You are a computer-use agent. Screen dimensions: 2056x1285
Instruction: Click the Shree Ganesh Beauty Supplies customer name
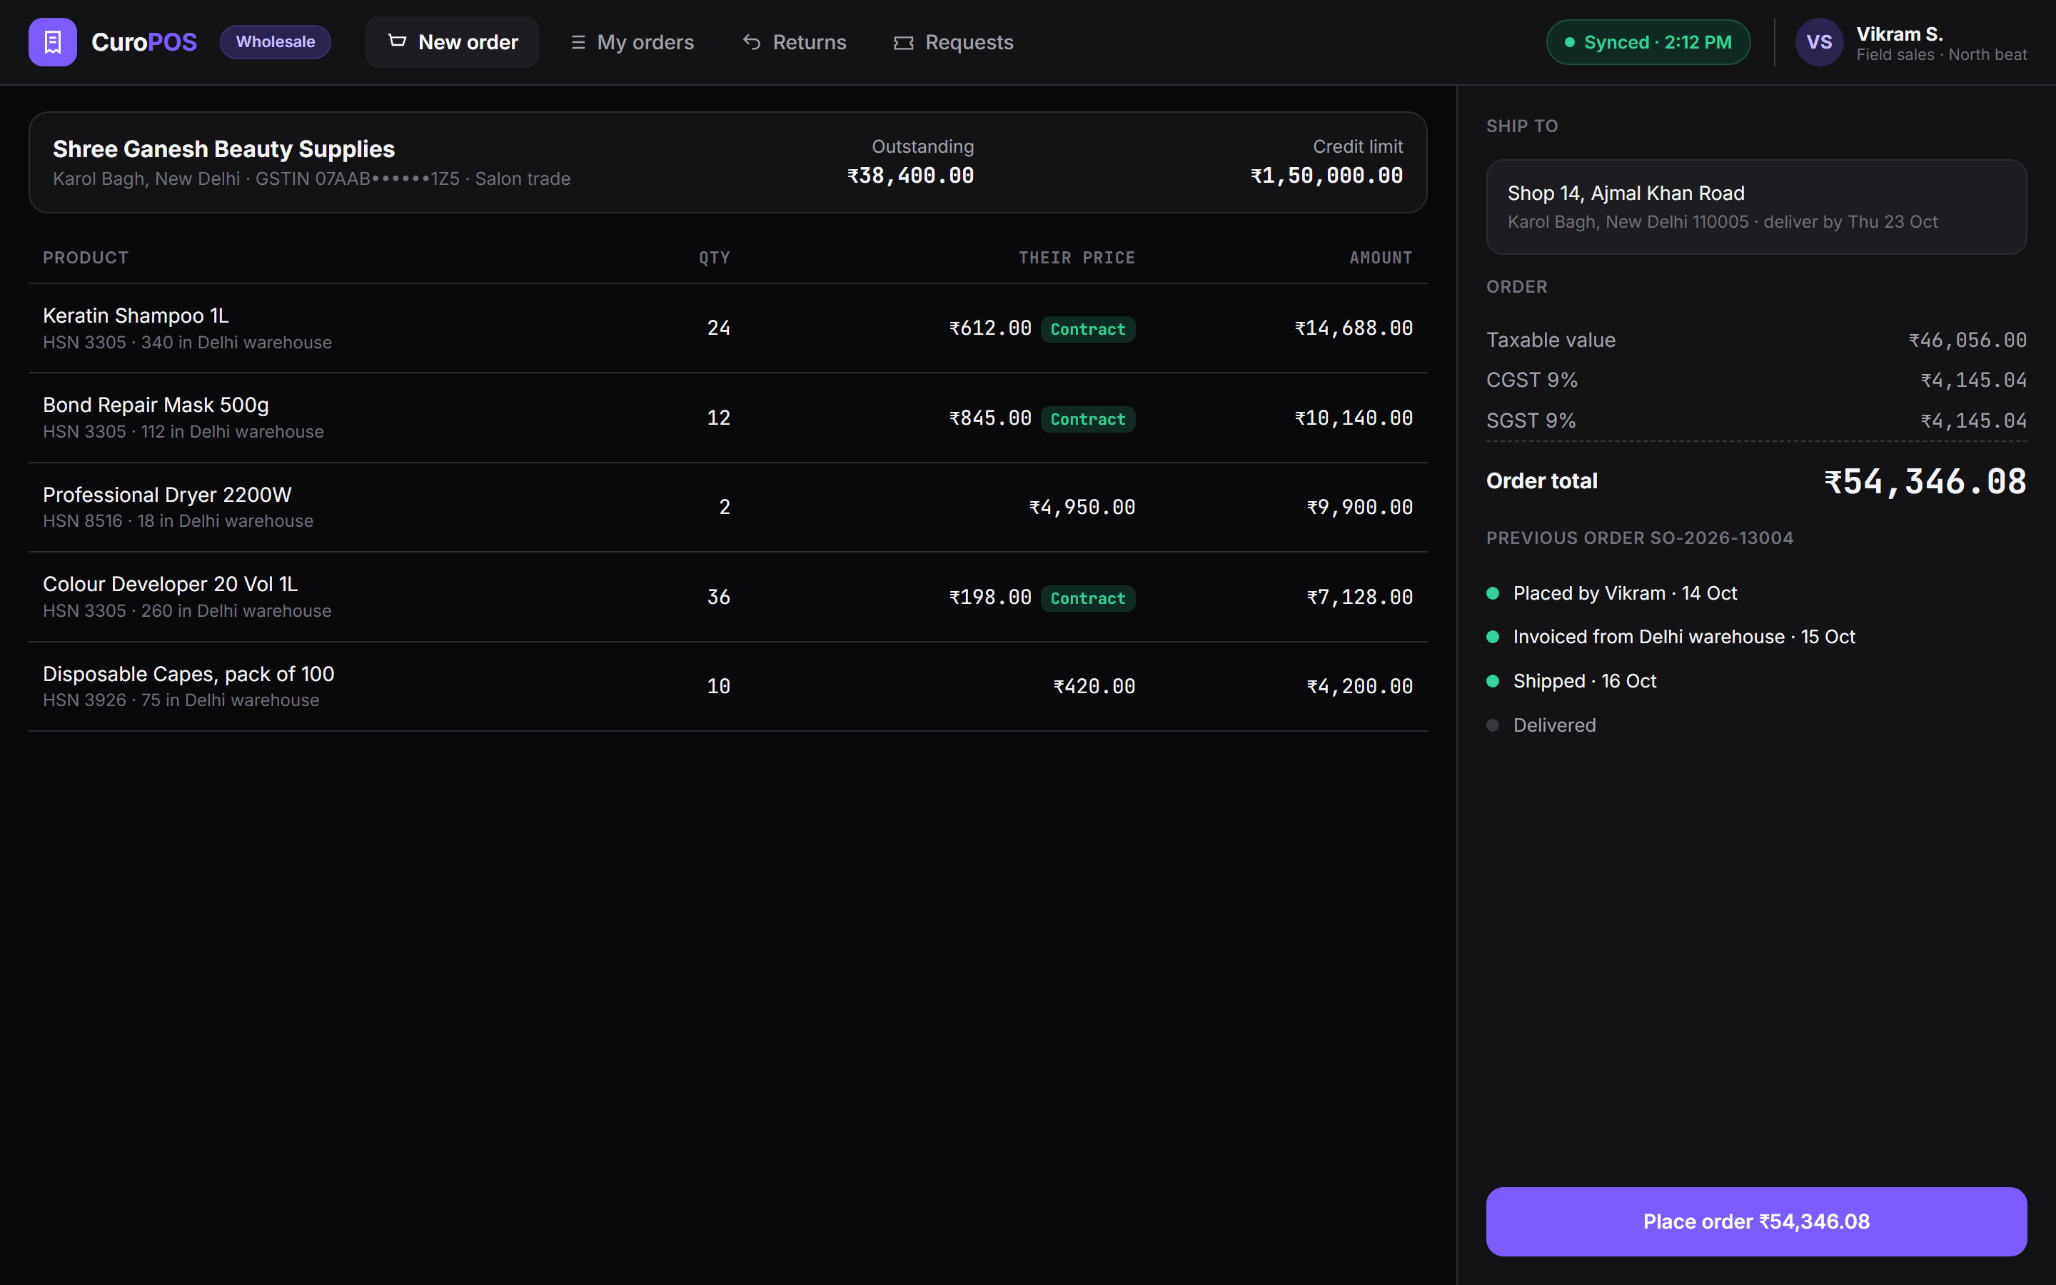click(223, 148)
